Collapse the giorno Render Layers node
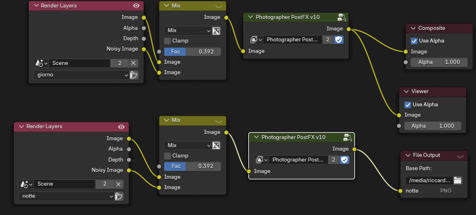476x215 pixels. pos(36,6)
